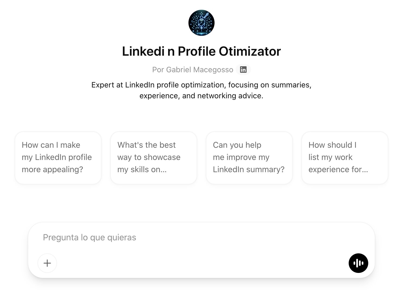Screen dimensions: 403x296
Task: Open author Gabriel Macegosso's name link
Action: point(200,70)
